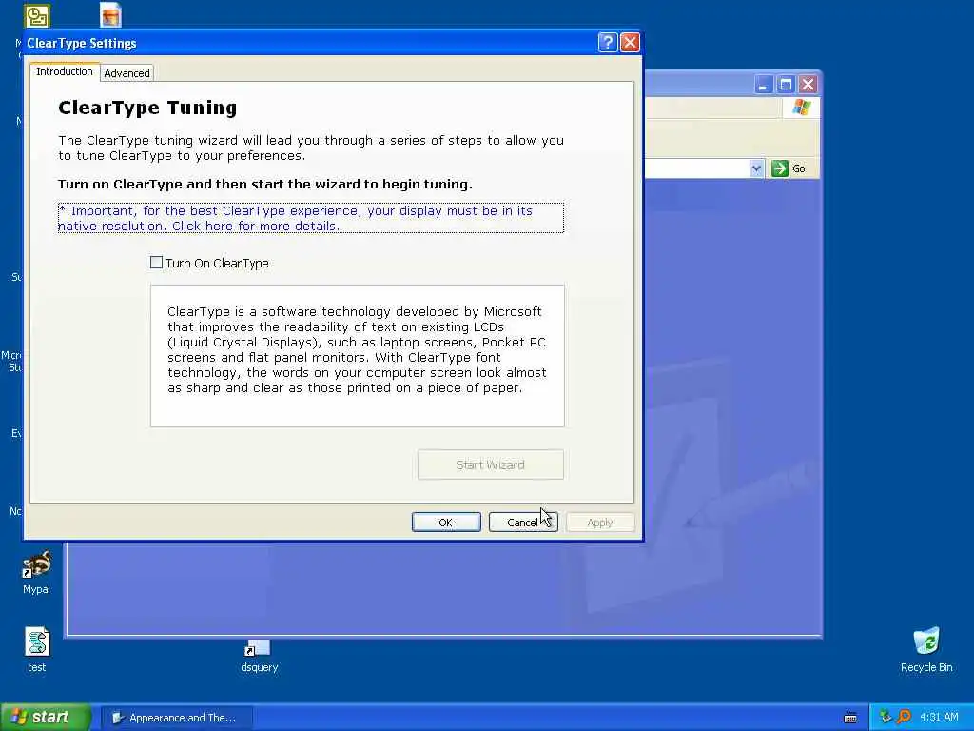Image resolution: width=974 pixels, height=731 pixels.
Task: Expand the address bar dropdown in background window
Action: (756, 168)
